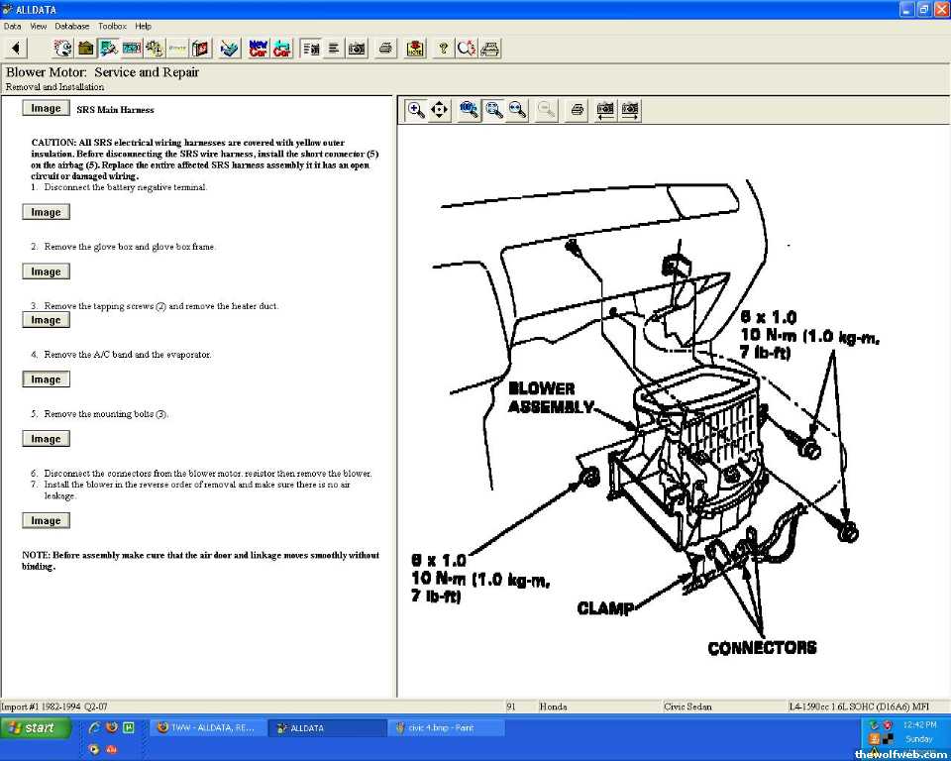Switch to civic 4.bmp Paint taskbar window
This screenshot has width=951, height=761.
coord(446,728)
